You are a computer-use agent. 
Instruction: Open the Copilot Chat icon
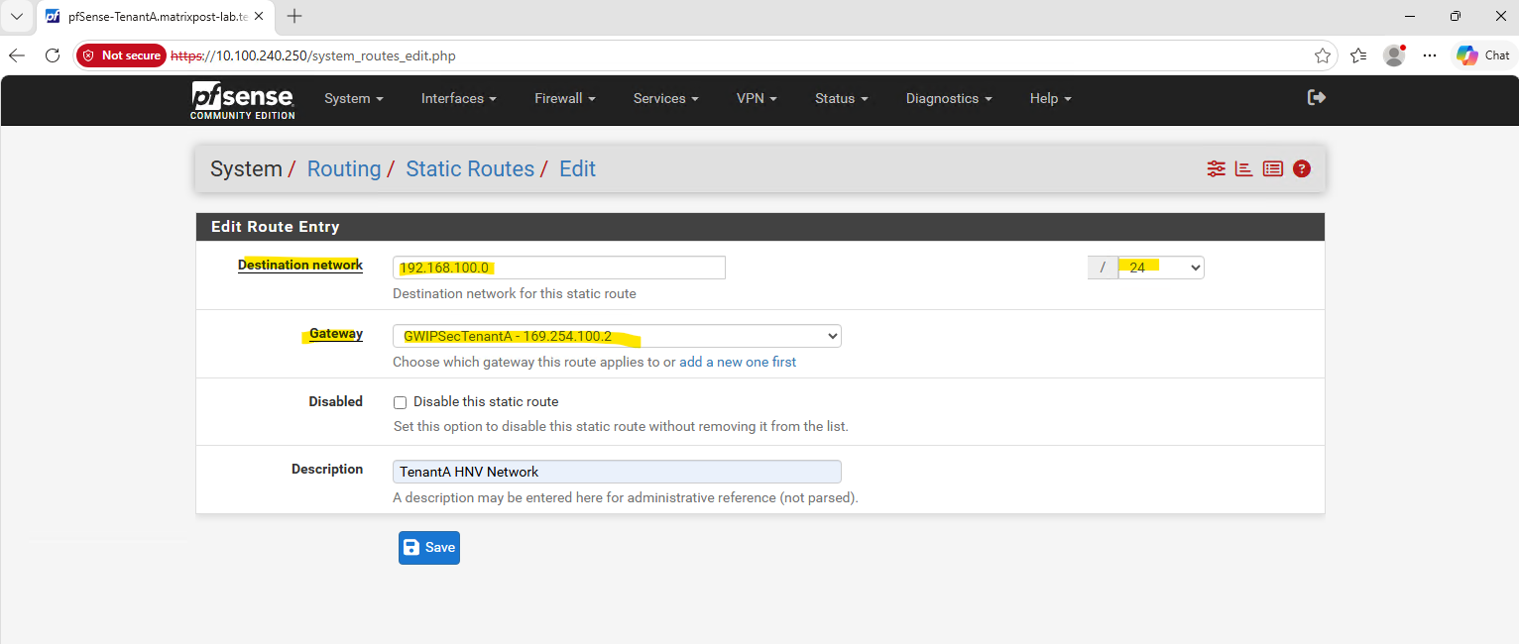click(1482, 55)
